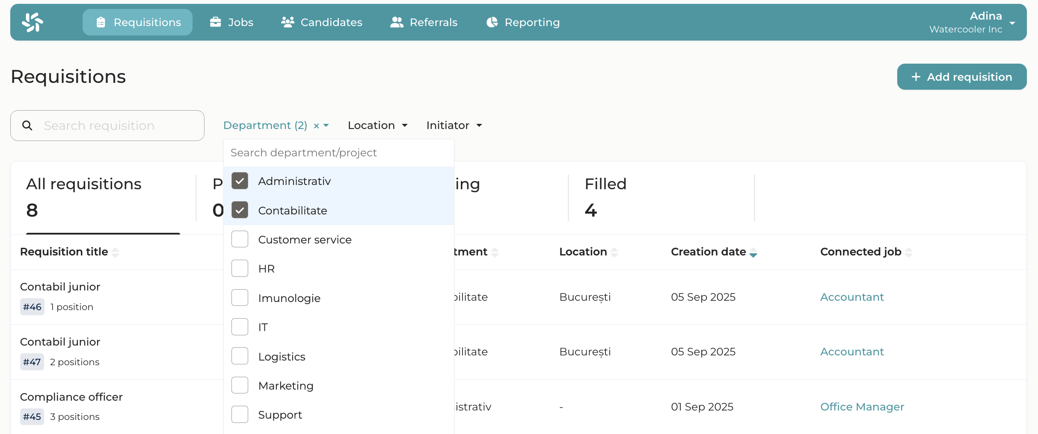The height and width of the screenshot is (434, 1038).
Task: Sort by Connected job column arrows
Action: [908, 252]
